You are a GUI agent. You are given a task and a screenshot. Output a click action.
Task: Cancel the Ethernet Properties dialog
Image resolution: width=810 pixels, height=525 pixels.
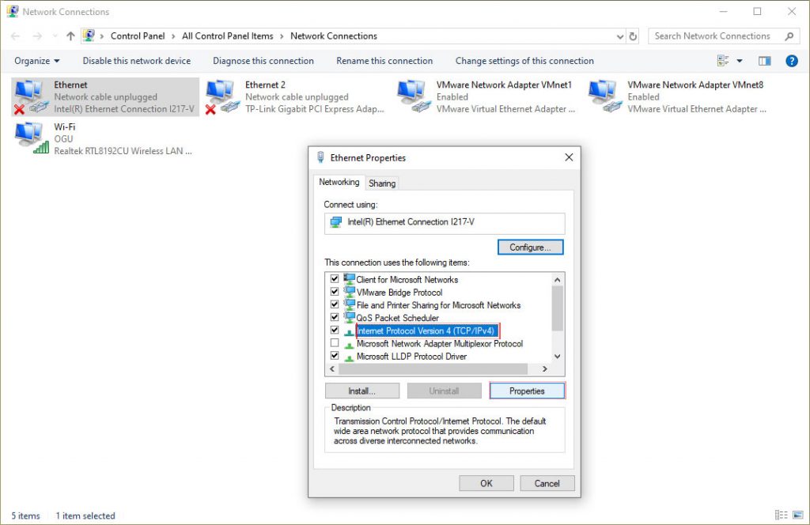pyautogui.click(x=547, y=483)
